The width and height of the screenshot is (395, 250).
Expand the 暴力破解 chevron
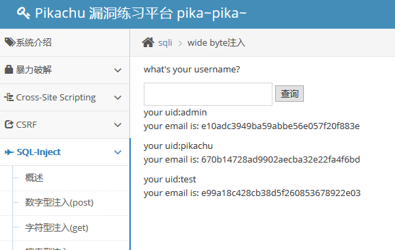coord(118,70)
